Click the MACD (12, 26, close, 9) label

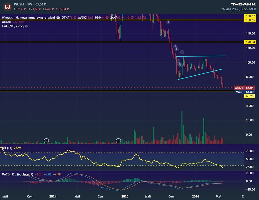pyautogui.click(x=18, y=174)
